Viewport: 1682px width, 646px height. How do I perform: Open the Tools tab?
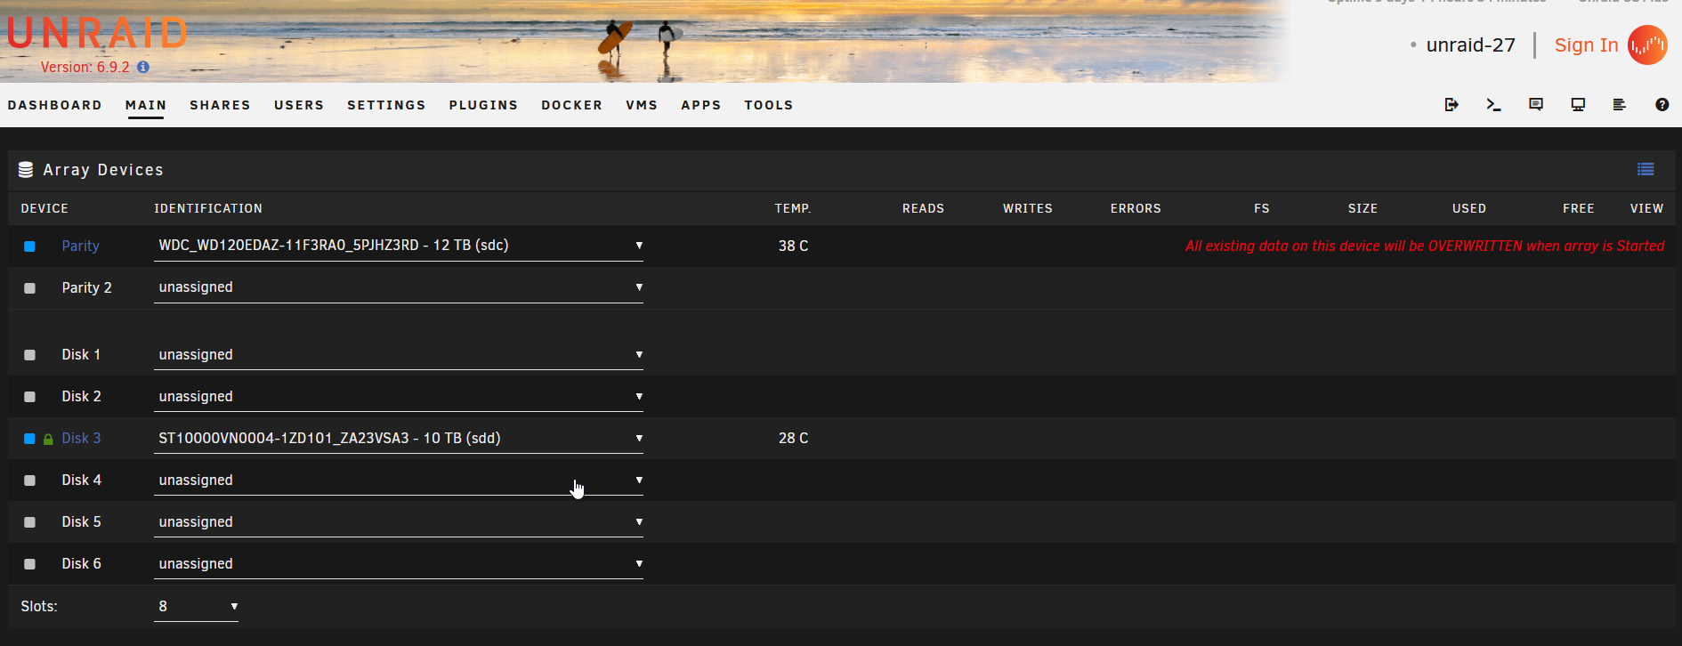coord(769,105)
